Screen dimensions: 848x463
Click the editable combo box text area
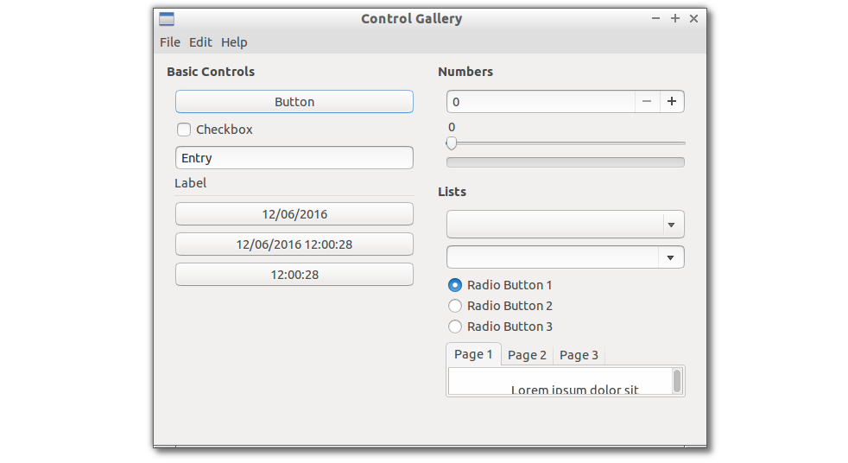552,257
